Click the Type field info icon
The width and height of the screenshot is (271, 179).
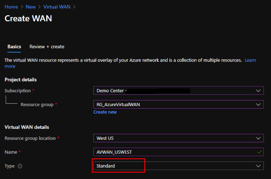[x=20, y=166]
